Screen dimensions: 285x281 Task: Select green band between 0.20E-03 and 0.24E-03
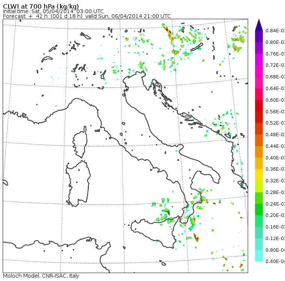[x=259, y=210]
